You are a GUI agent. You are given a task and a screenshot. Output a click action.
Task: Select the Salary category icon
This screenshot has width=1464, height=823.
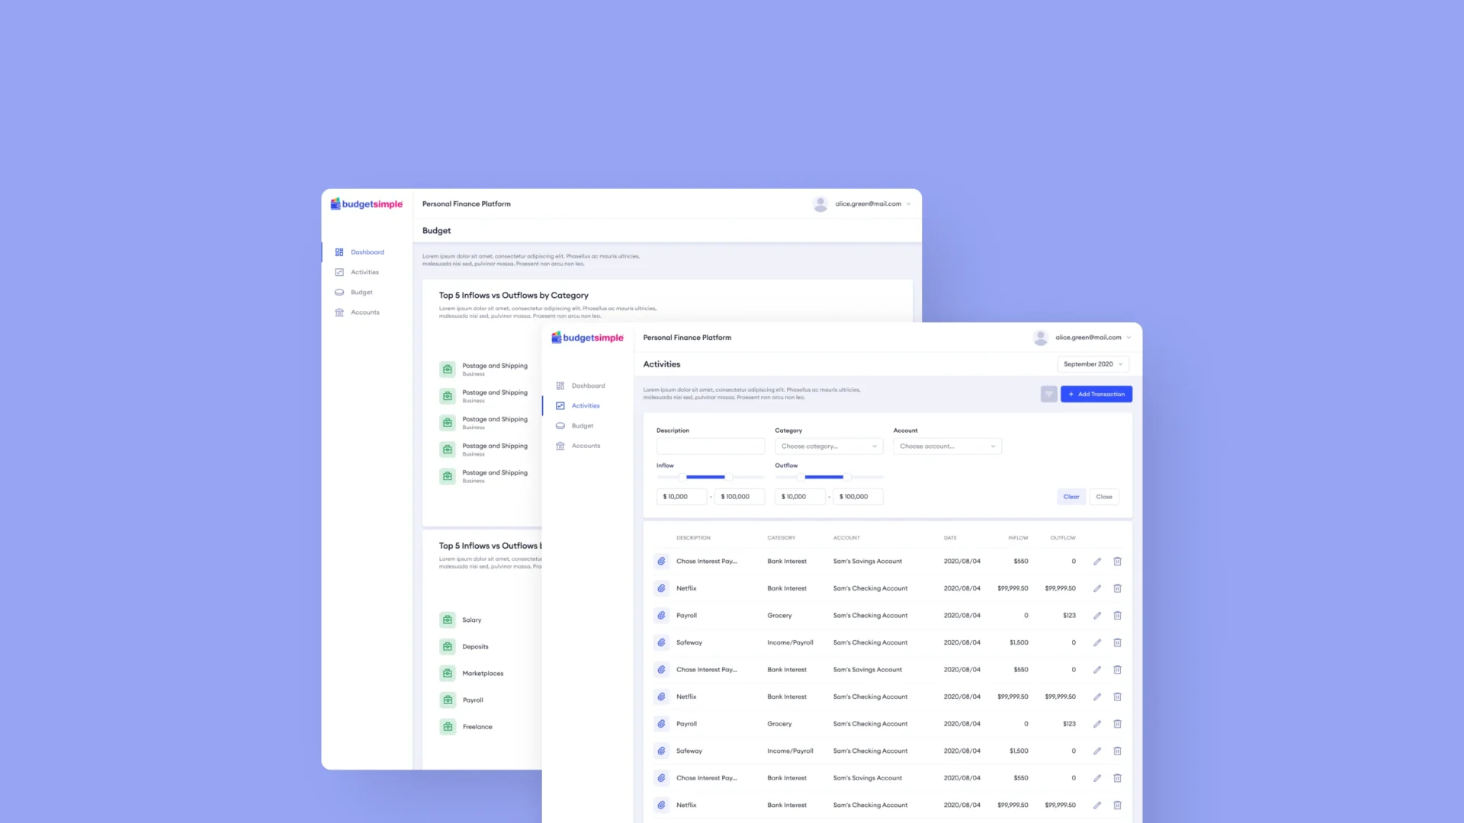pyautogui.click(x=448, y=620)
